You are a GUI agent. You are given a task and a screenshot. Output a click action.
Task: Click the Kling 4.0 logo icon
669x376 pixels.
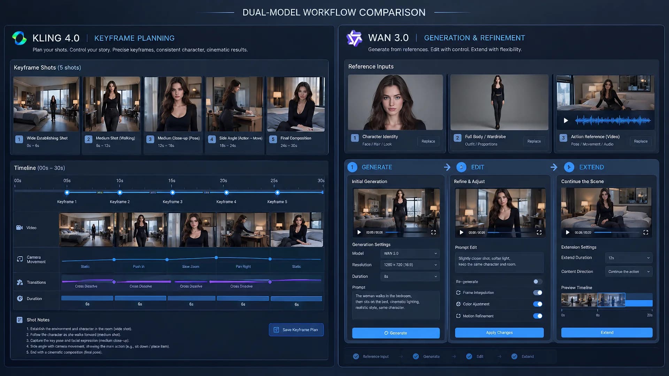coord(19,38)
